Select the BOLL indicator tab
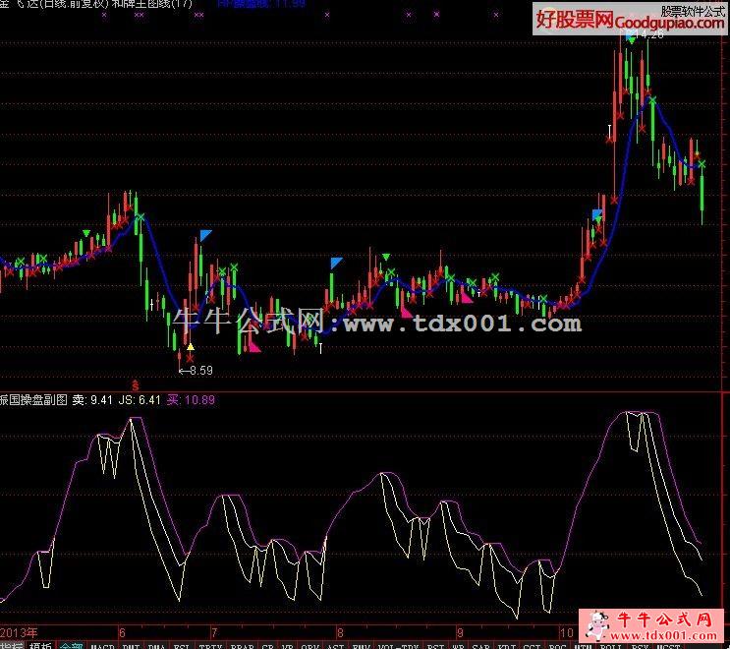Screen dimensions: 730x649 click(611, 645)
